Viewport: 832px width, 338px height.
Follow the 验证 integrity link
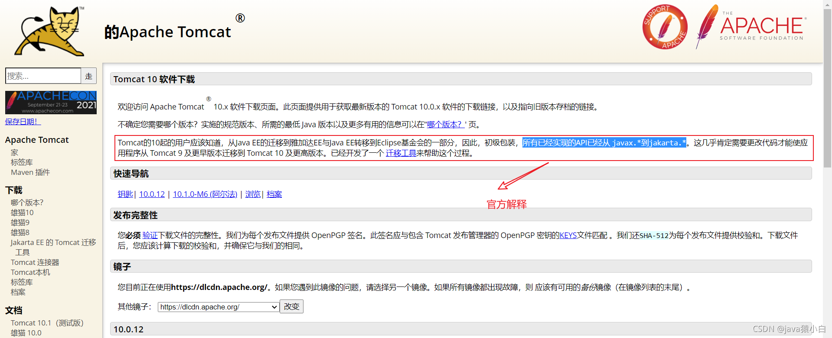click(150, 235)
